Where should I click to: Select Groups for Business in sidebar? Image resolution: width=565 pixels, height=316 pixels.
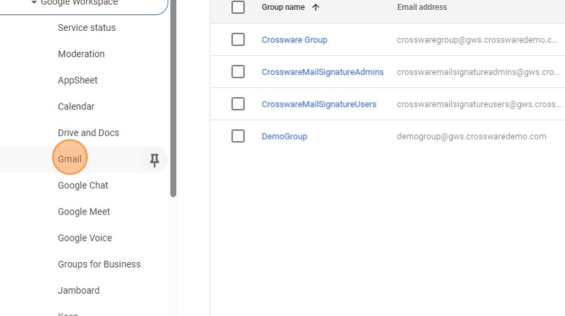point(99,264)
